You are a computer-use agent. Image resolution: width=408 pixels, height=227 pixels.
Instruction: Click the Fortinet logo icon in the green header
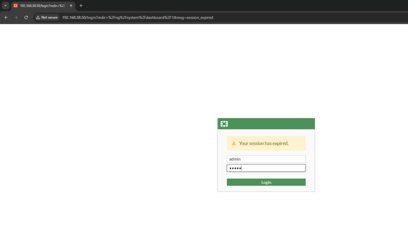(x=224, y=124)
